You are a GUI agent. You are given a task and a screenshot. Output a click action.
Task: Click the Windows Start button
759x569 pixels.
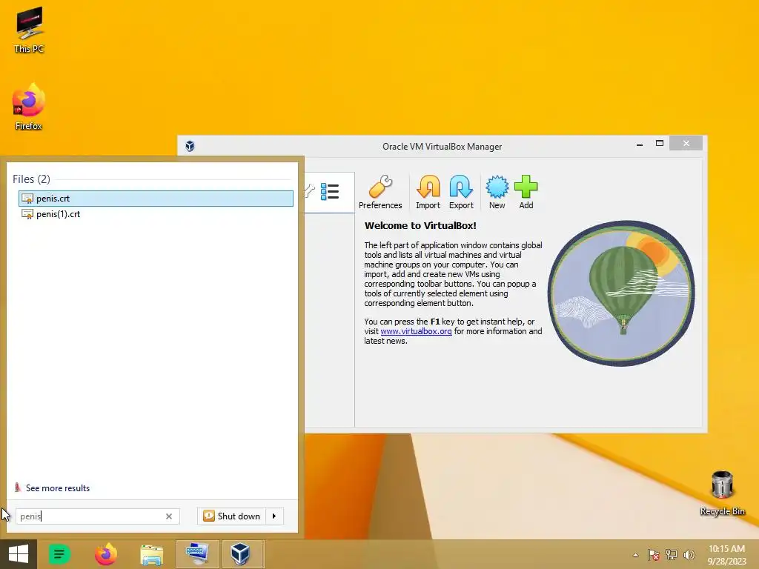coord(19,554)
